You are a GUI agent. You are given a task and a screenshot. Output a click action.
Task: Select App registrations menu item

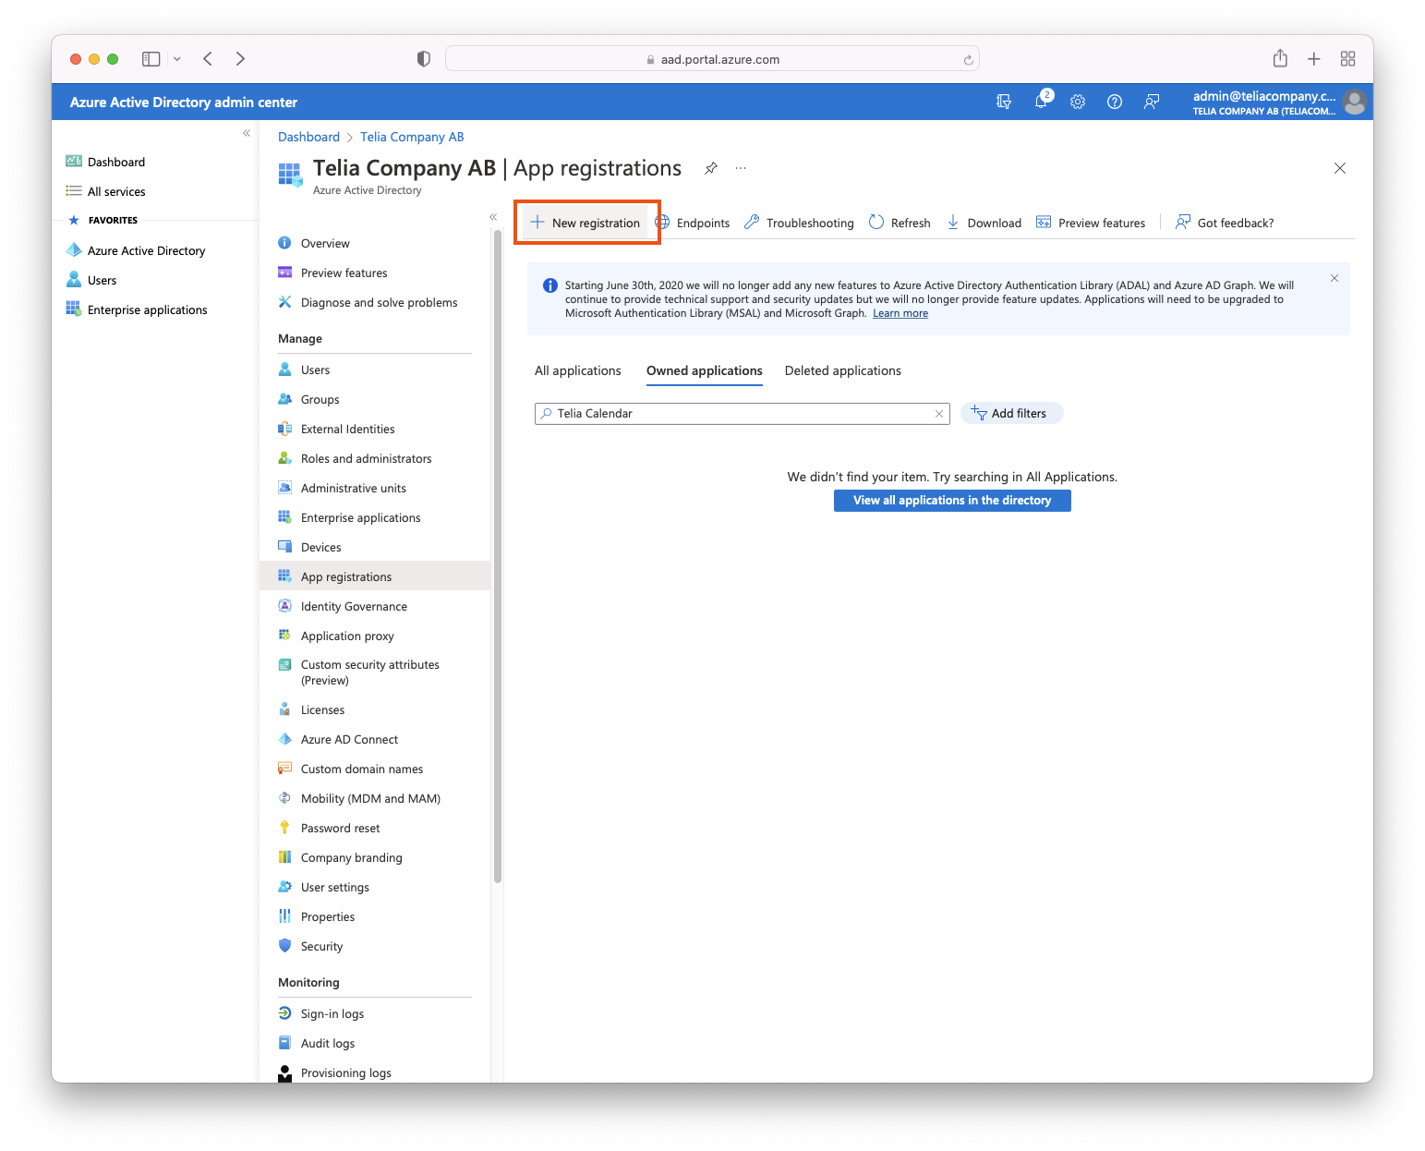pyautogui.click(x=376, y=576)
